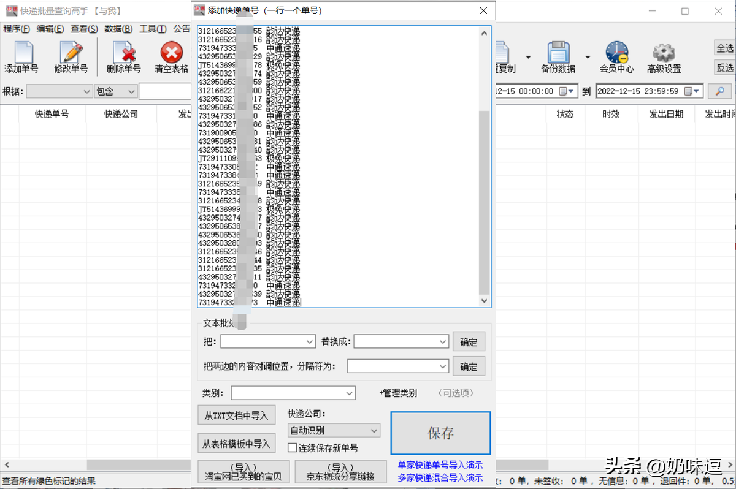Open the 根据 field dropdown
The image size is (736, 489).
tap(59, 91)
